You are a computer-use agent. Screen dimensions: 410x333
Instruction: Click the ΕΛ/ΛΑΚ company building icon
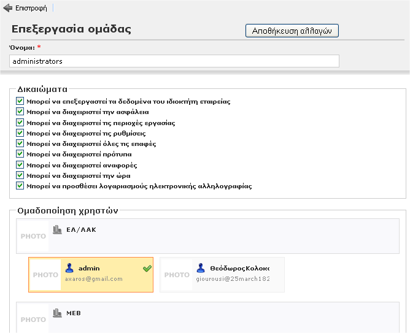coord(57,229)
